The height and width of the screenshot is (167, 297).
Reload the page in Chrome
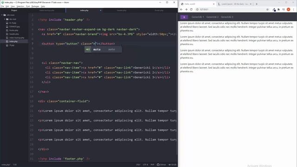[x=191, y=9]
